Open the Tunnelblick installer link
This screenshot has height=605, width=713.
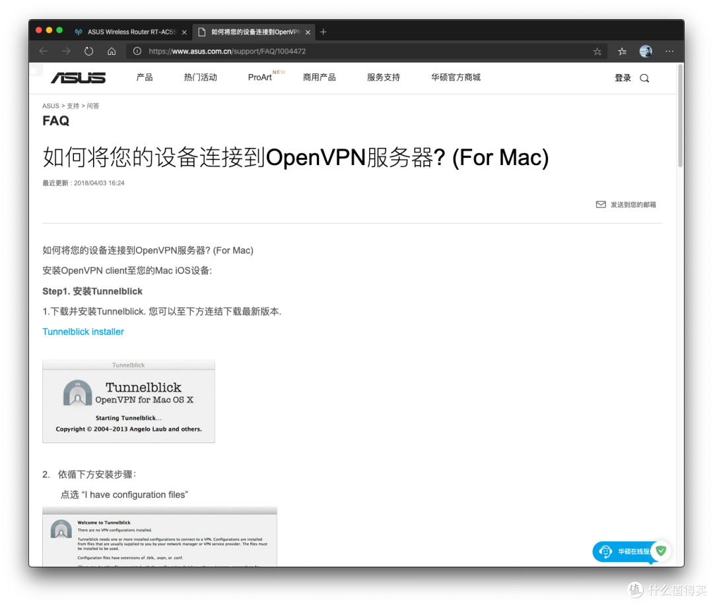point(83,332)
